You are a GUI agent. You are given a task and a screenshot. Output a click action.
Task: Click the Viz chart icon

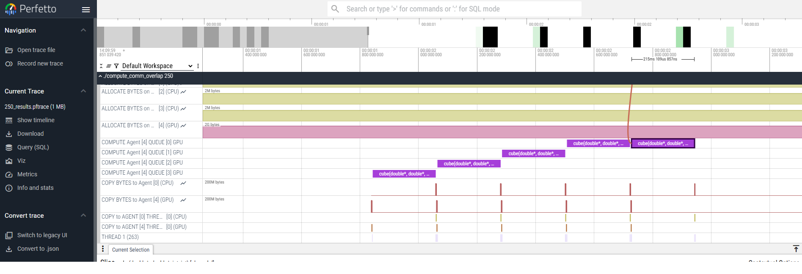click(x=9, y=161)
